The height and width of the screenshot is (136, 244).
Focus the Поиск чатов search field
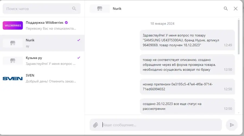tap(41, 9)
